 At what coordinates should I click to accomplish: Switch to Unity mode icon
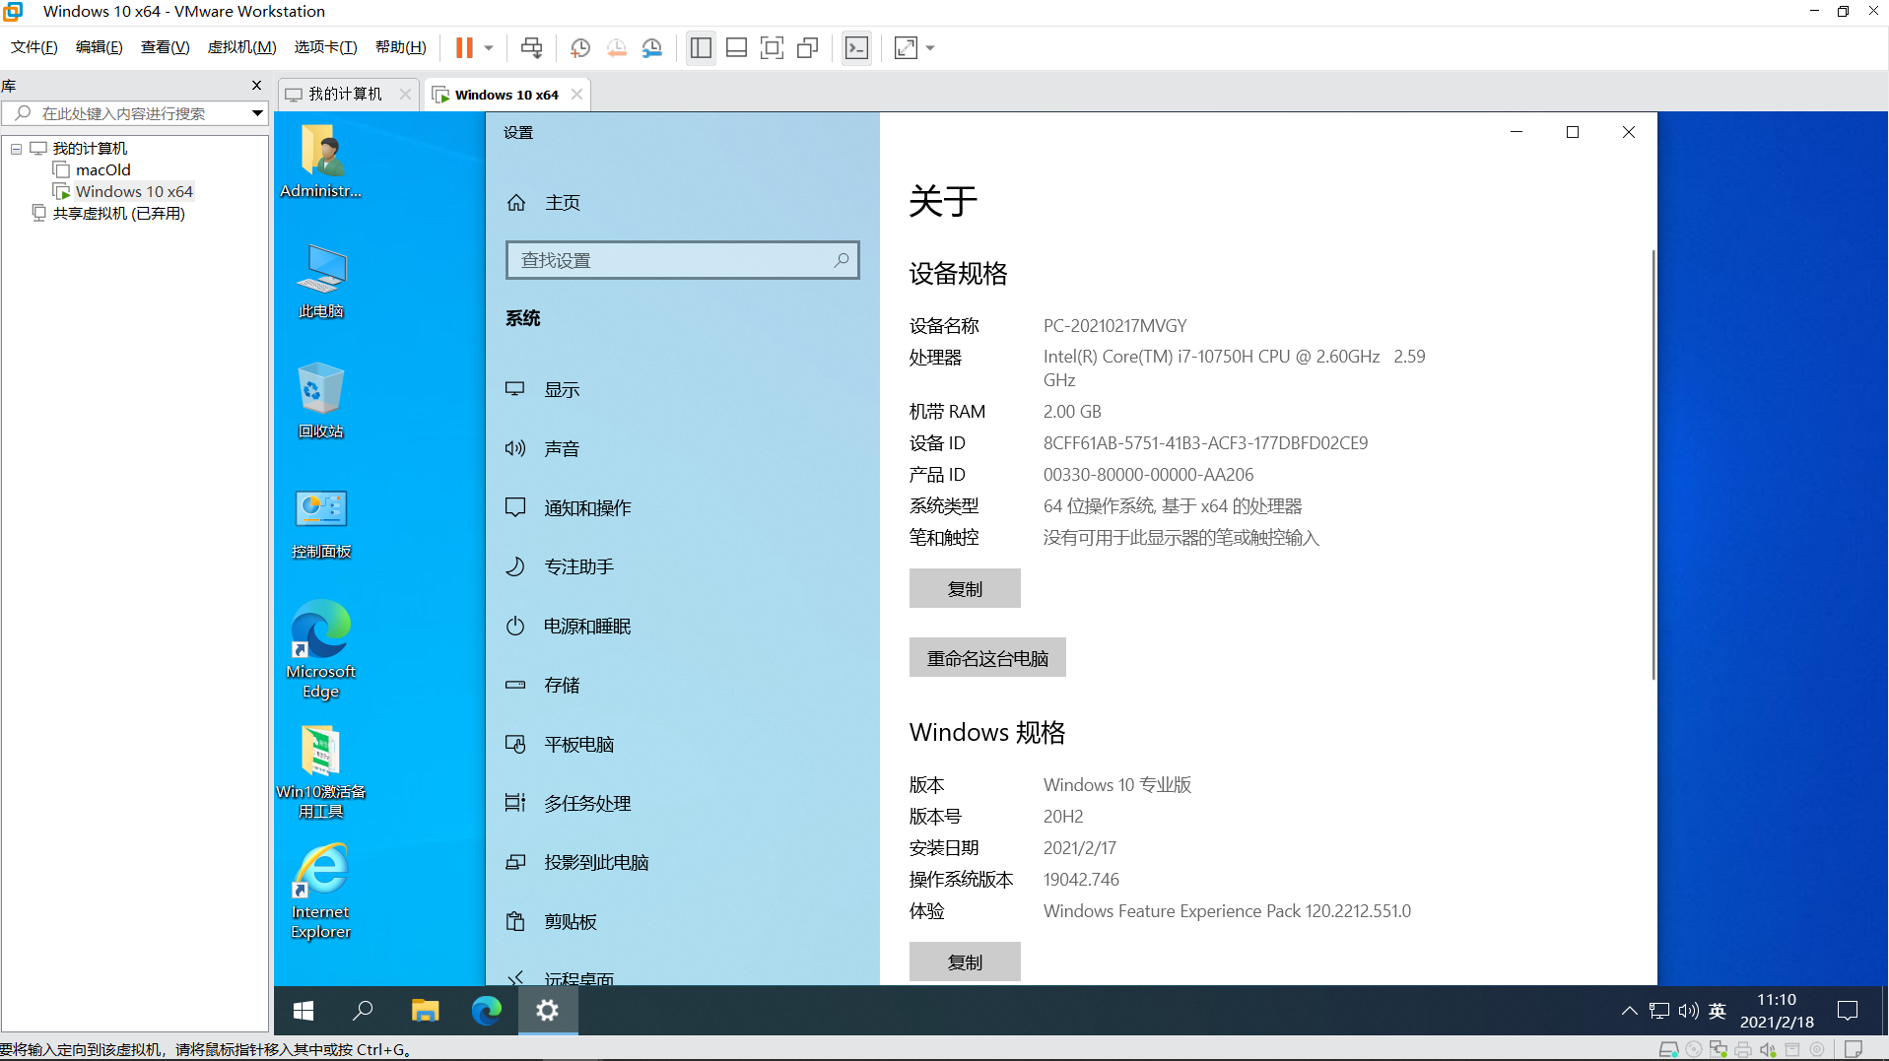[x=808, y=47]
